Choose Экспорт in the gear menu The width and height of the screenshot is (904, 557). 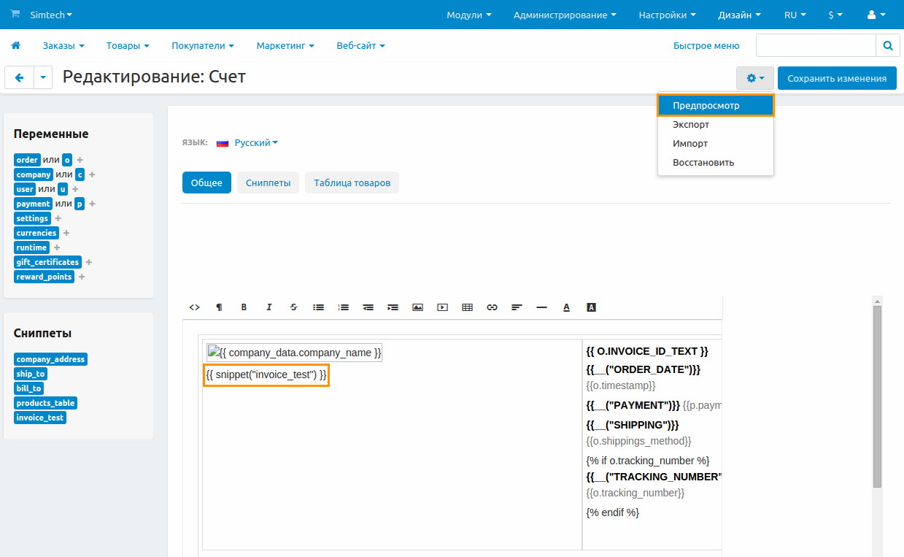pos(691,125)
